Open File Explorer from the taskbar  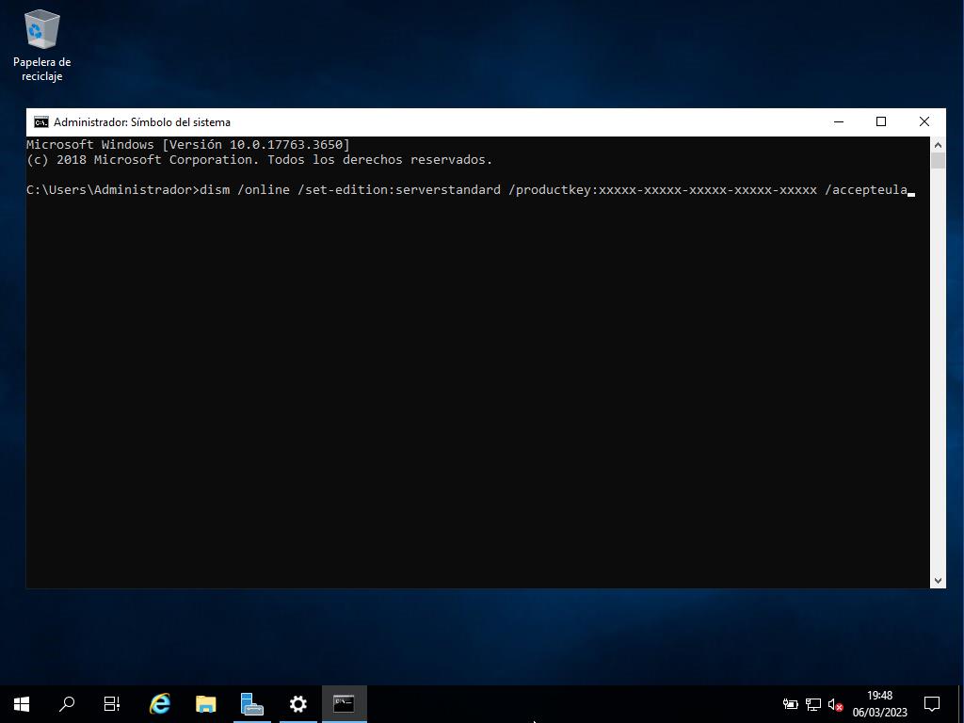coord(205,703)
